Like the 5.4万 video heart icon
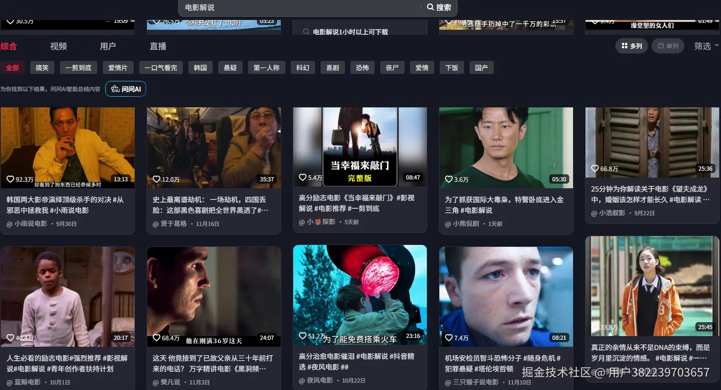The image size is (721, 390). 303,177
